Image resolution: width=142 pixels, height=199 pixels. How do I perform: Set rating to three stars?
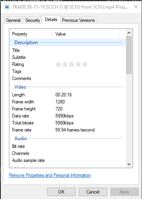(71, 64)
